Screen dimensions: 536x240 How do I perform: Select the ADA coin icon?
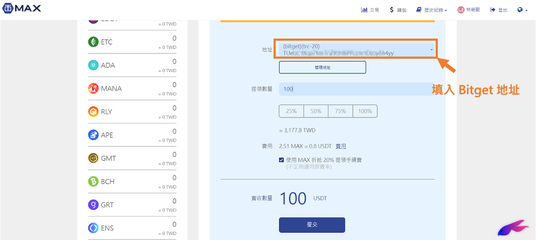[x=93, y=65]
